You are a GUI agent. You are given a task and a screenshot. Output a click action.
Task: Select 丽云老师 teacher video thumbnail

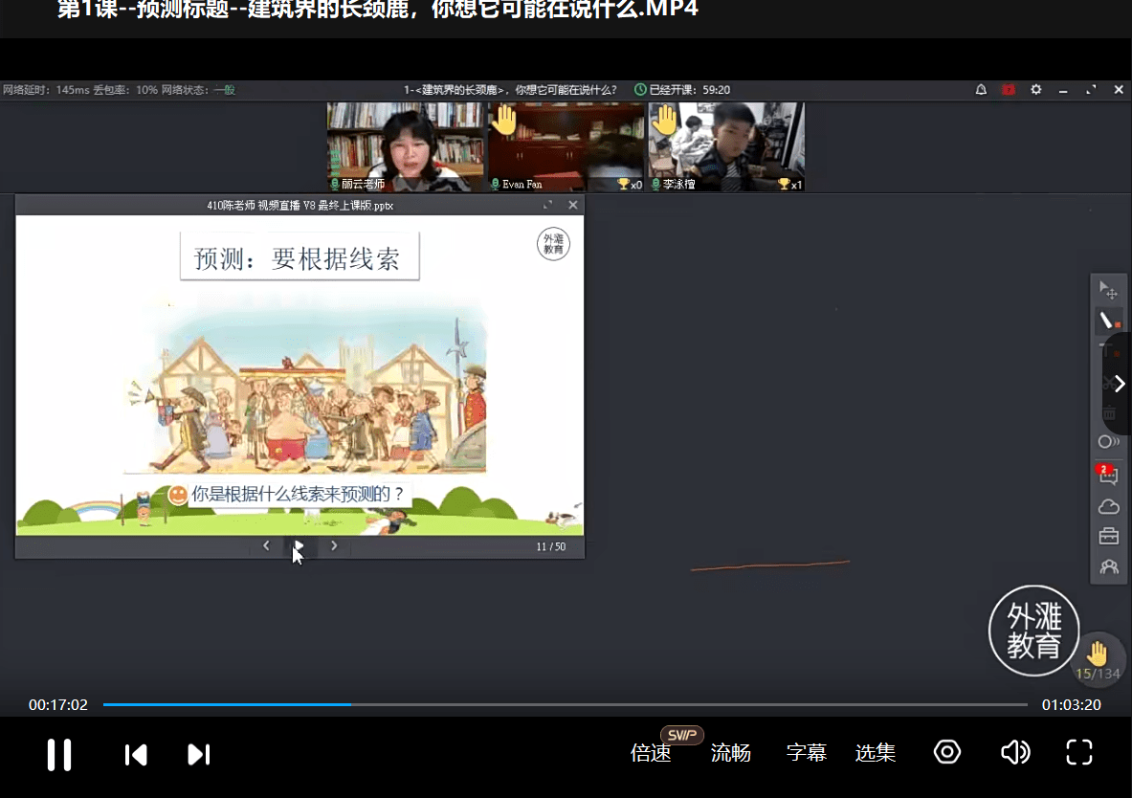pyautogui.click(x=405, y=146)
